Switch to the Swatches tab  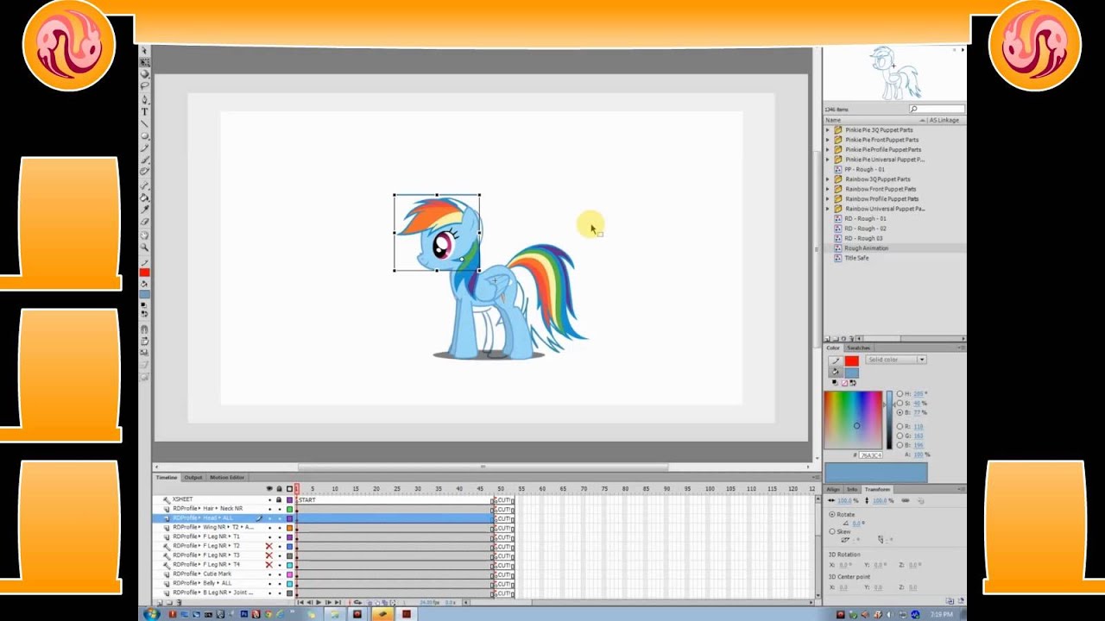click(x=858, y=348)
